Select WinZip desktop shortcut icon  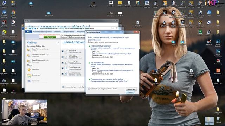[13, 4]
